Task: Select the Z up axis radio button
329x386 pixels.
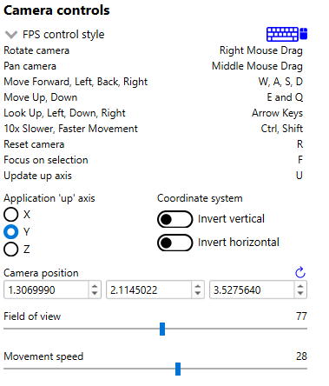Action: (11, 250)
